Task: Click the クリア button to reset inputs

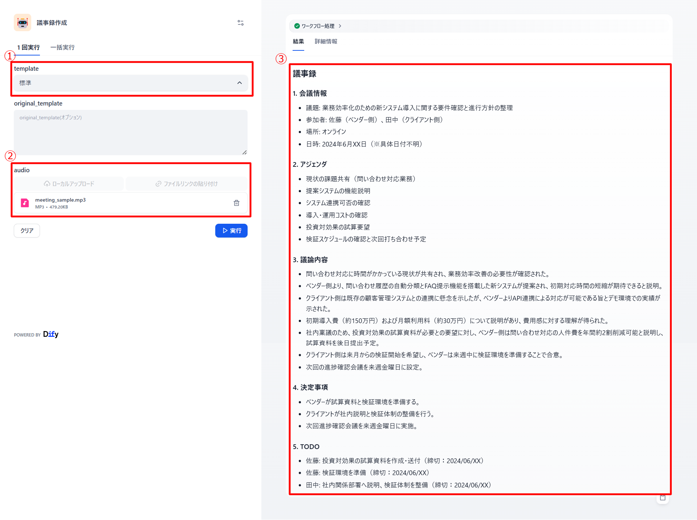Action: click(27, 231)
